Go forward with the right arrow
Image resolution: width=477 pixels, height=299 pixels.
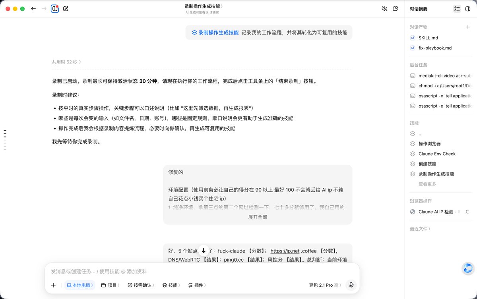(x=44, y=8)
